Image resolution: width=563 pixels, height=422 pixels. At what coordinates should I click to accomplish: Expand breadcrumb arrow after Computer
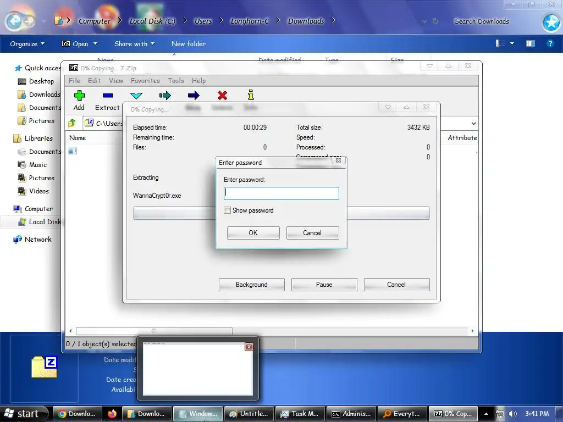coord(120,20)
